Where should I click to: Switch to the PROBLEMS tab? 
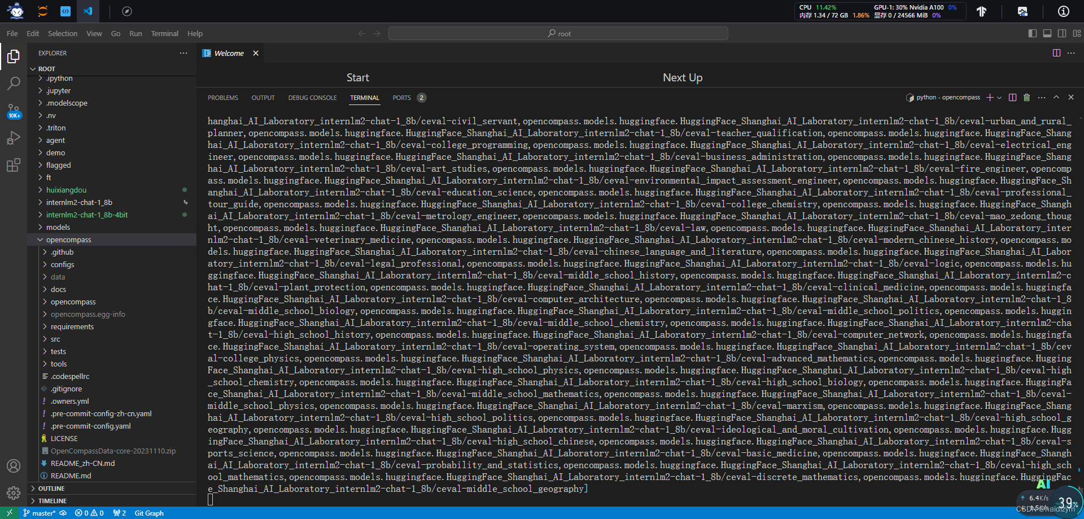tap(222, 98)
